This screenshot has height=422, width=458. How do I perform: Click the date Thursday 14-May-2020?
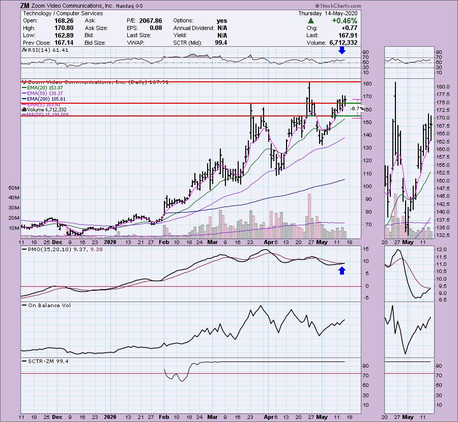(328, 13)
